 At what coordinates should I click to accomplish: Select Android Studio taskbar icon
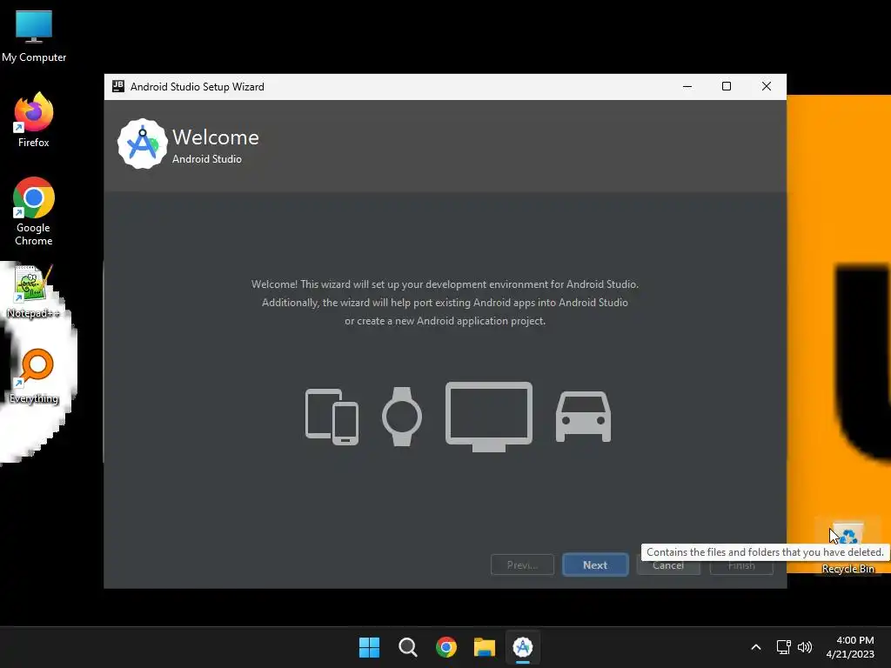pos(523,647)
